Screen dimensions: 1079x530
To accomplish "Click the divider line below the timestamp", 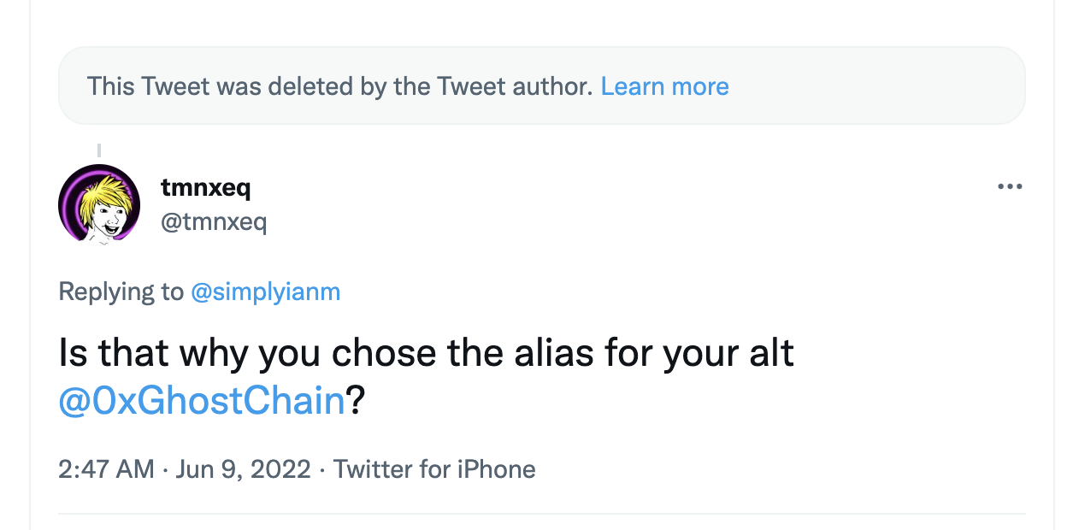I will coord(541,514).
